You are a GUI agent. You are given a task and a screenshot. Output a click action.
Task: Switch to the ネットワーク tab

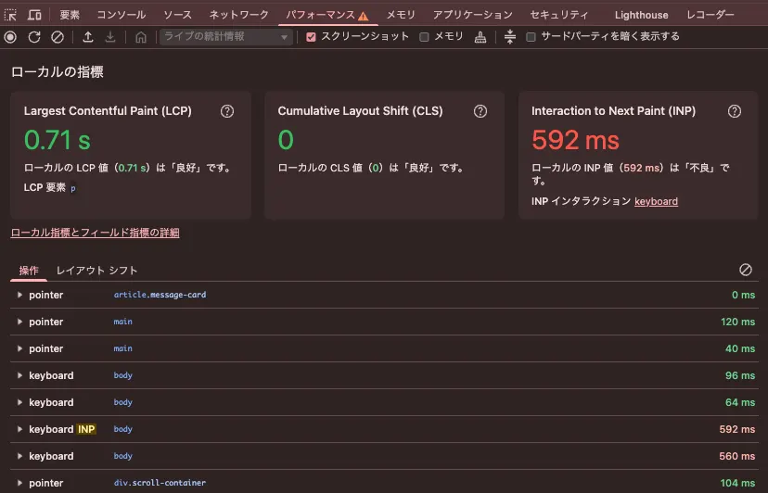(x=239, y=15)
